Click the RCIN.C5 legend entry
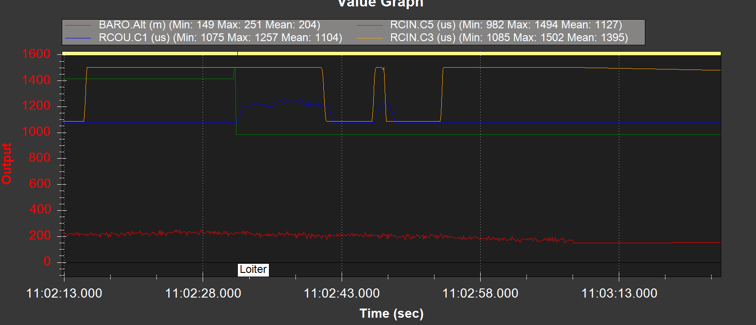756x325 pixels. tap(489, 25)
